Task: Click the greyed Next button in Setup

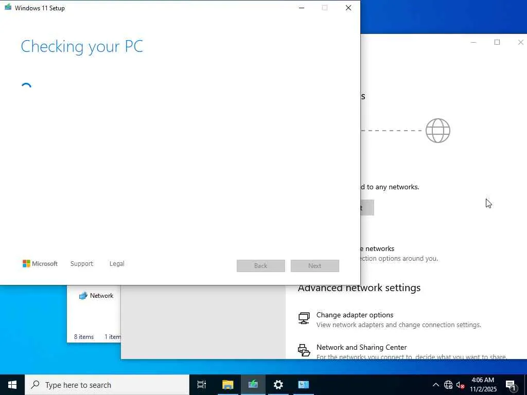Action: pos(314,266)
